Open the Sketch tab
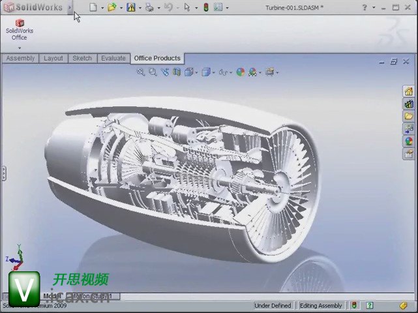 pyautogui.click(x=82, y=58)
